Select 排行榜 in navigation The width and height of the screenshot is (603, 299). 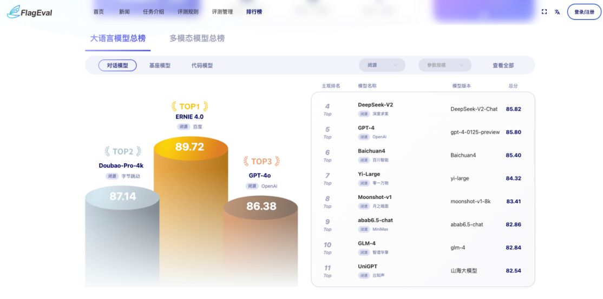(254, 12)
